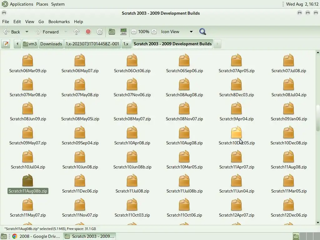Click the Forward navigation button
The height and width of the screenshot is (240, 320).
47,32
